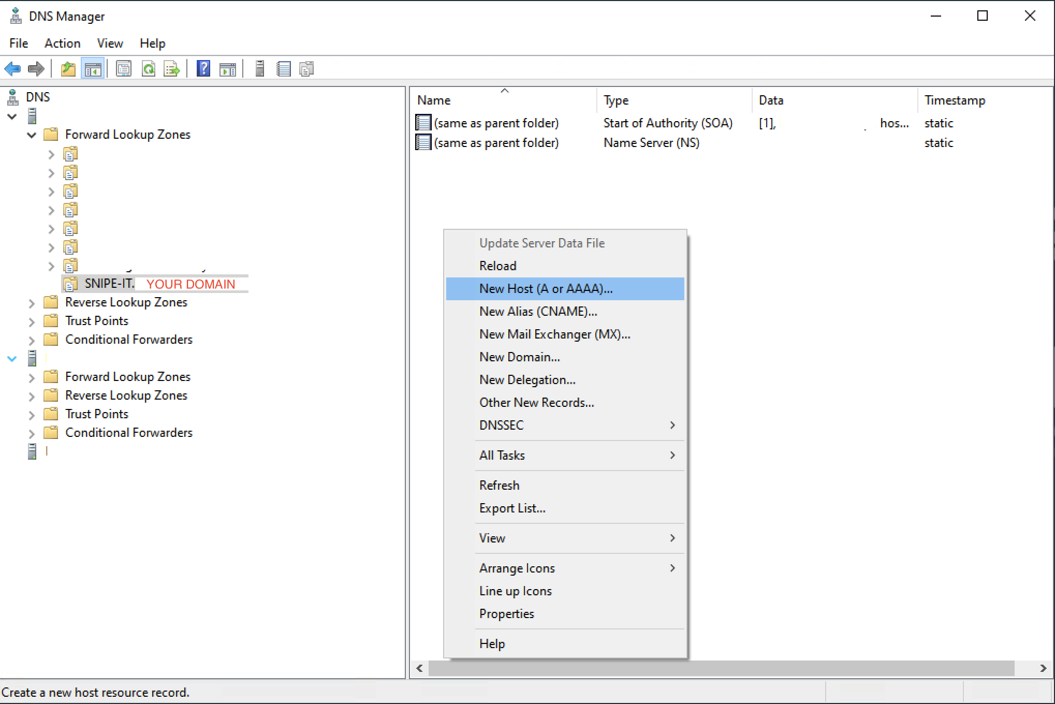Click Properties in the context menu
This screenshot has width=1055, height=704.
[x=565, y=614]
